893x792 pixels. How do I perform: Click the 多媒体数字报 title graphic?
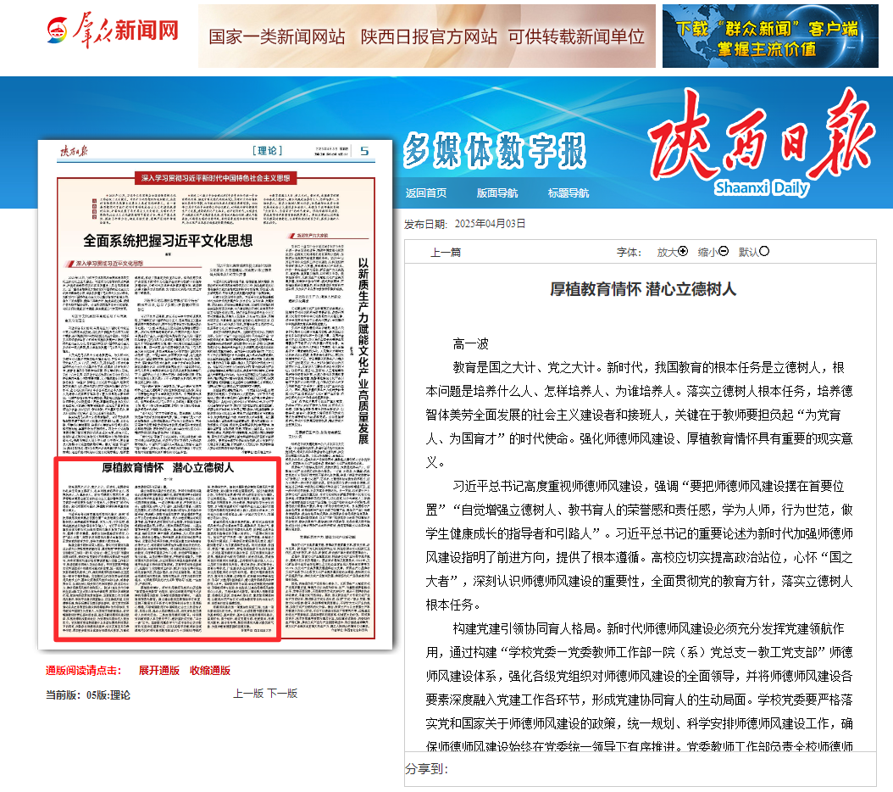point(494,151)
